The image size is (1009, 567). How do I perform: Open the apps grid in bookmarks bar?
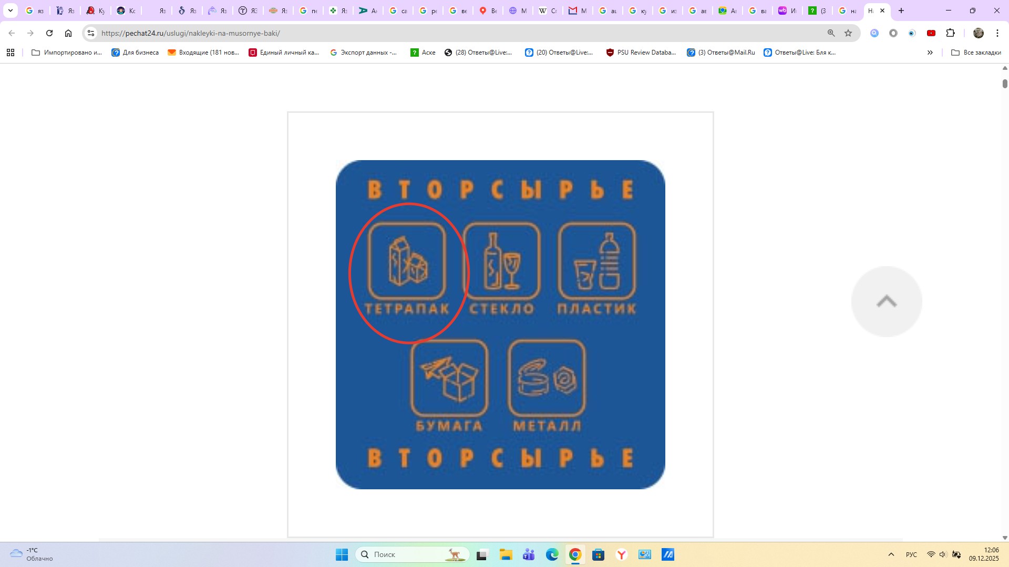11,52
